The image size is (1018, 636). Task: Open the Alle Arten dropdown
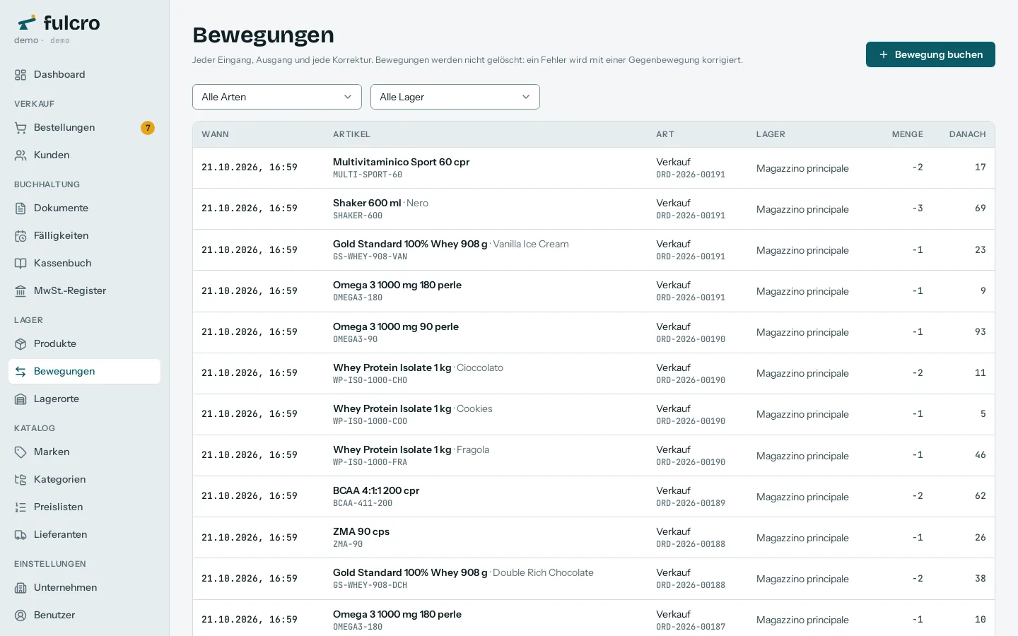277,97
